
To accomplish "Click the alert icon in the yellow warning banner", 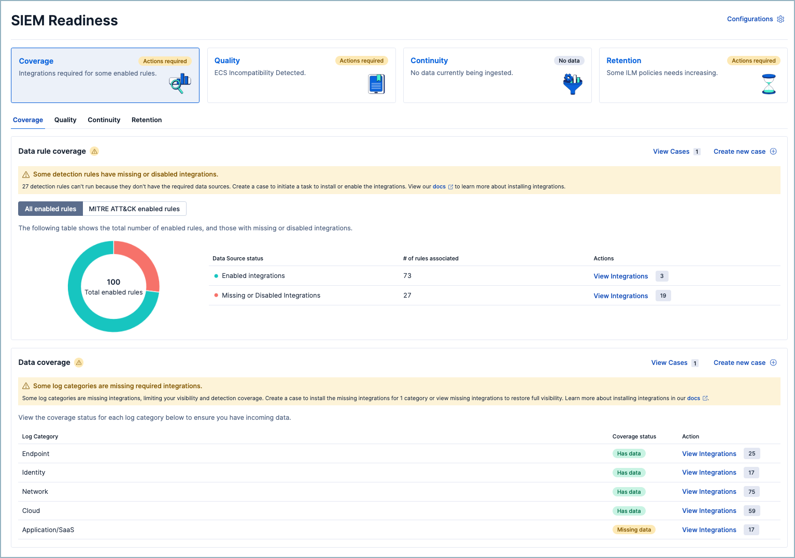I will tap(26, 174).
